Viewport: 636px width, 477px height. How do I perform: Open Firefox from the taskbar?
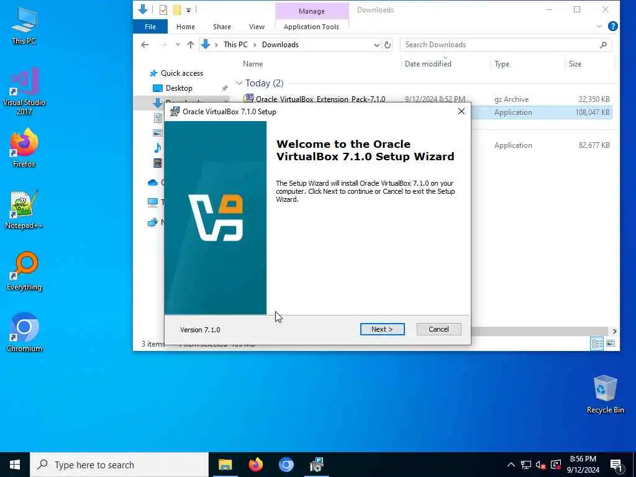click(255, 465)
